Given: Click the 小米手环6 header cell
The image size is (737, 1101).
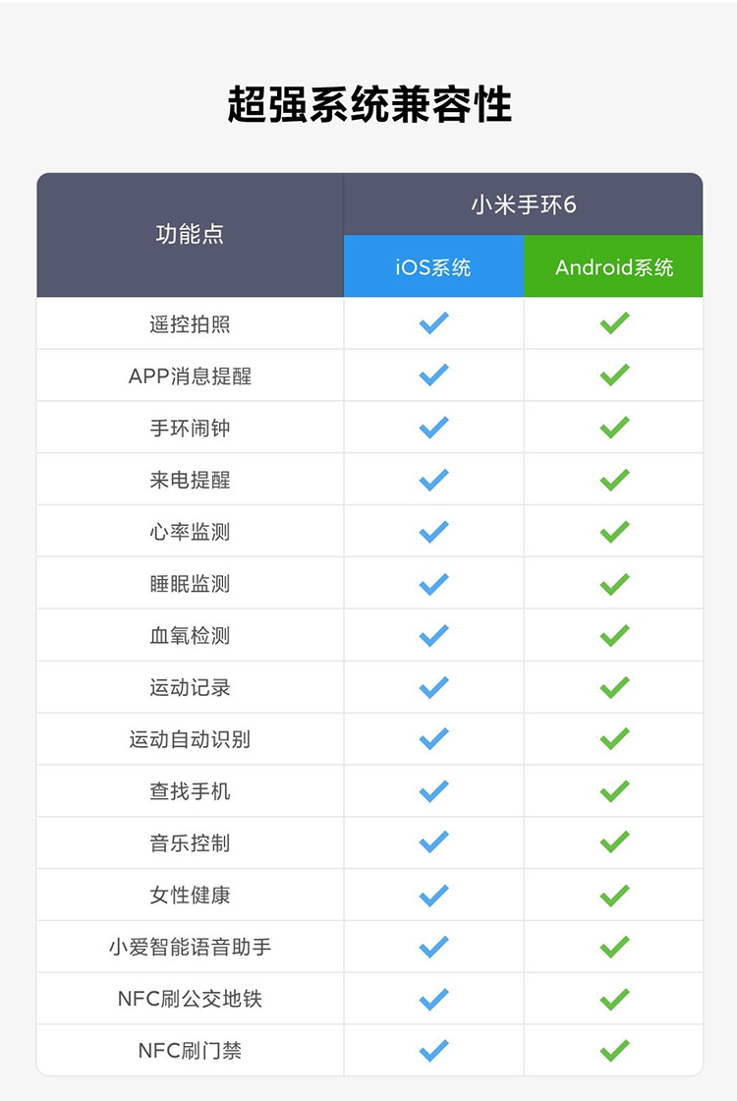Looking at the screenshot, I should point(523,205).
